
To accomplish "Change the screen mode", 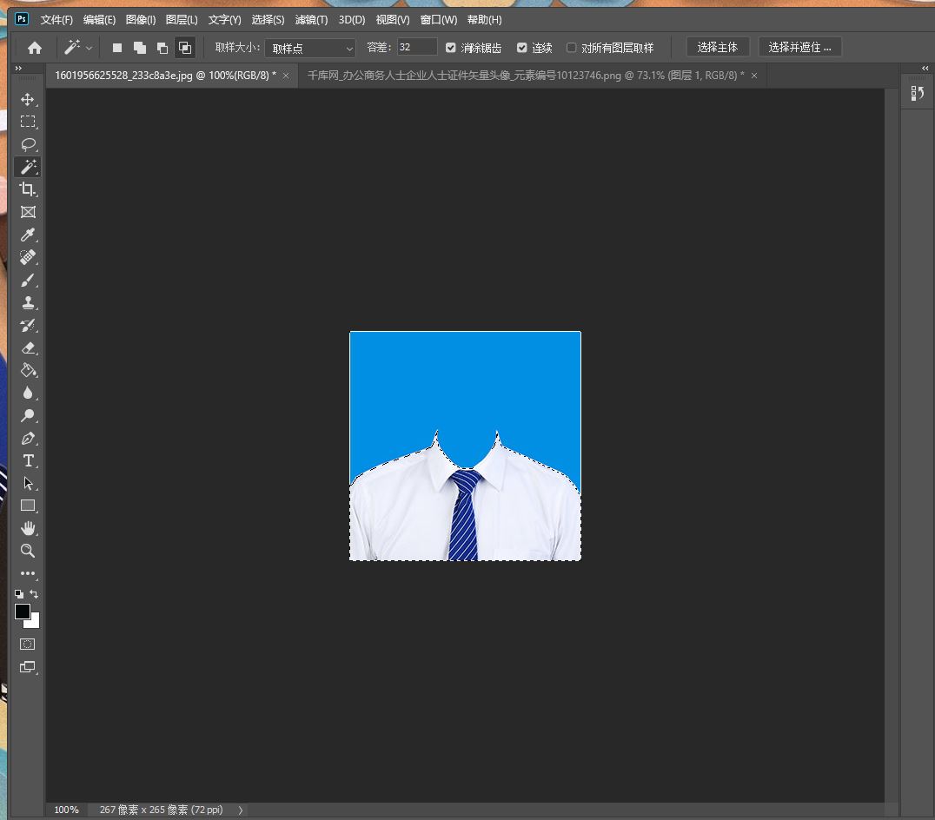I will coord(28,667).
